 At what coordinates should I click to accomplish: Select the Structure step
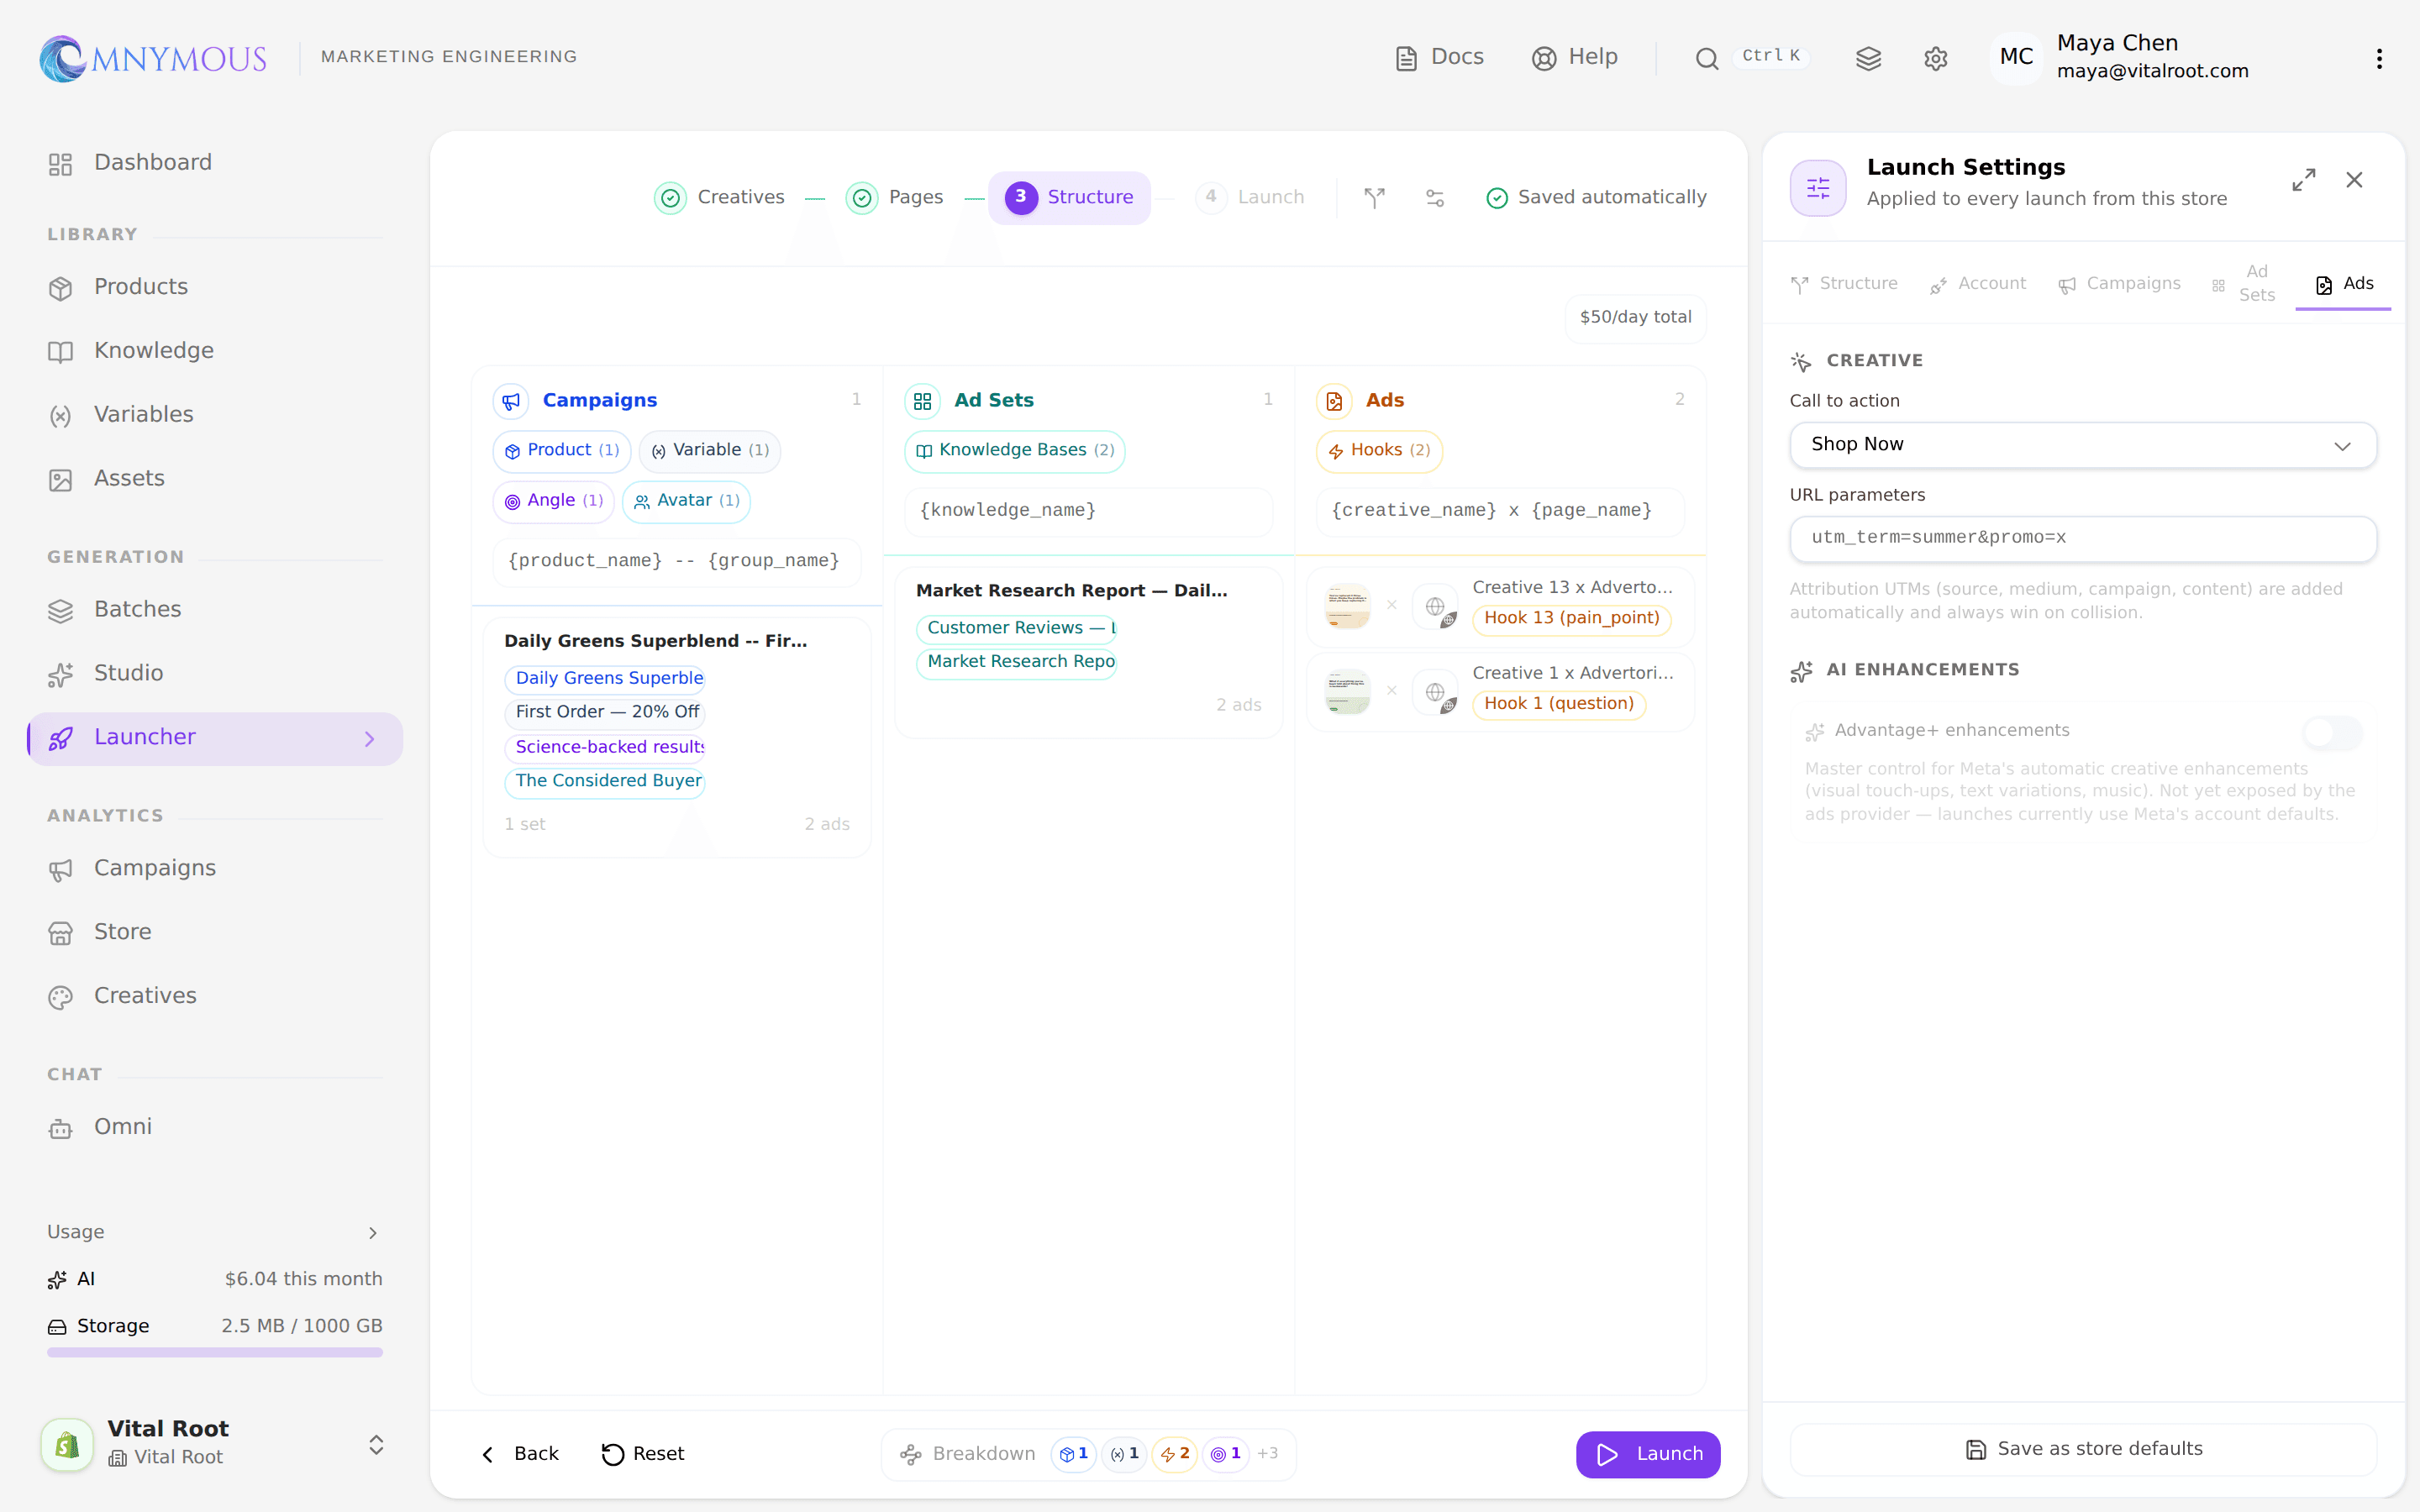(x=1069, y=198)
